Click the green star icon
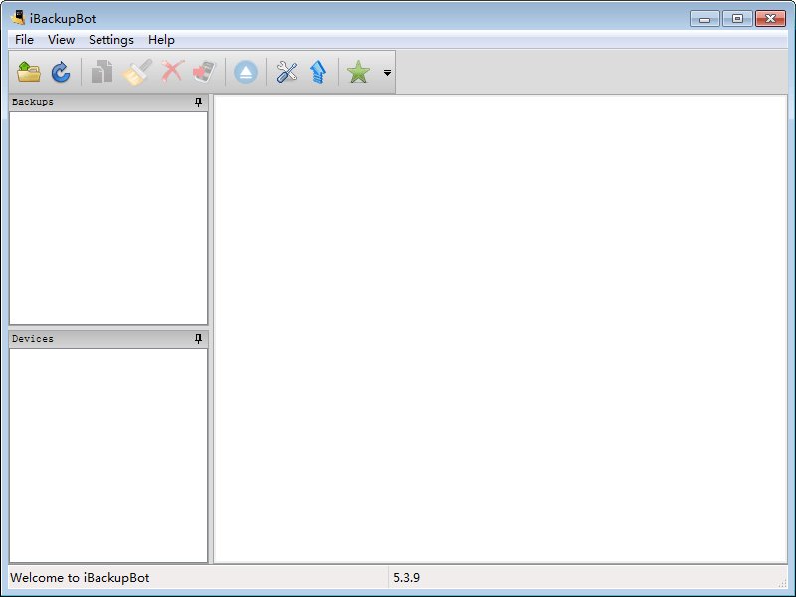 point(358,72)
